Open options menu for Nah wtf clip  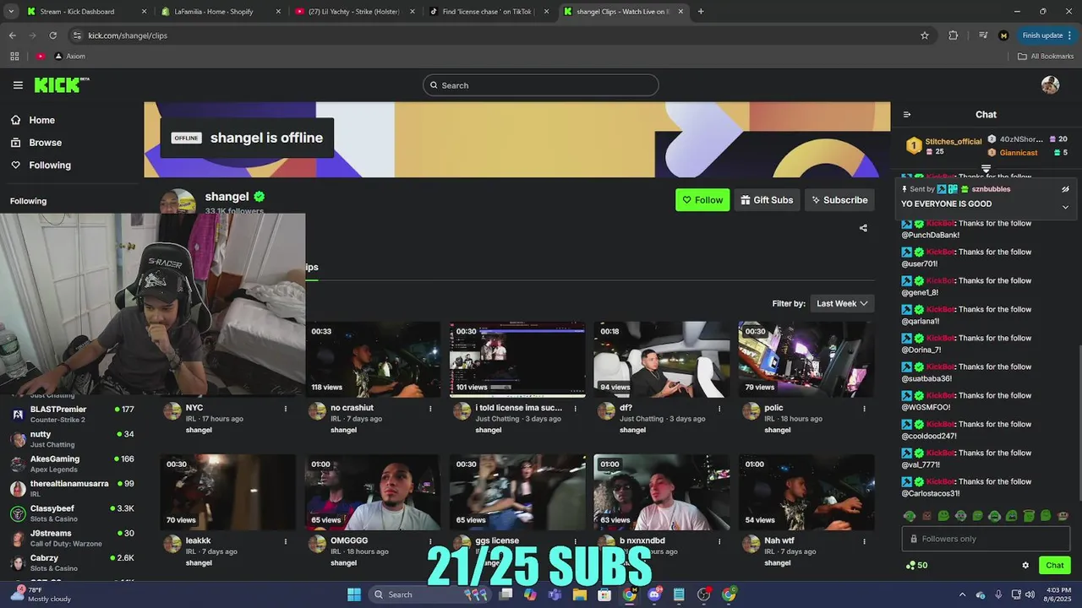[864, 541]
